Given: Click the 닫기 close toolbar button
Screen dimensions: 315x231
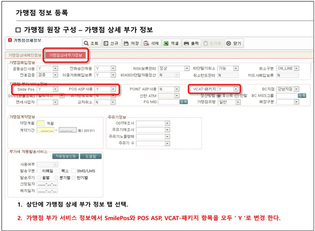Looking at the screenshot, I should pyautogui.click(x=234, y=43).
